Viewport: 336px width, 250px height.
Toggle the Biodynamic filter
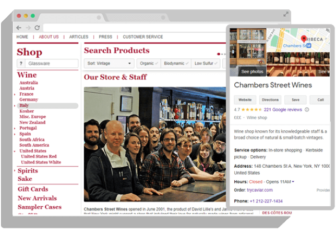pos(176,64)
